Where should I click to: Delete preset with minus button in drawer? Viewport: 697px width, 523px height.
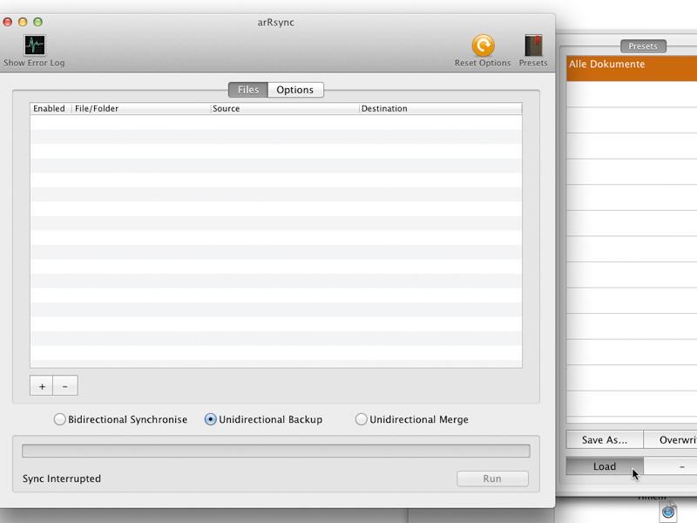click(x=670, y=466)
